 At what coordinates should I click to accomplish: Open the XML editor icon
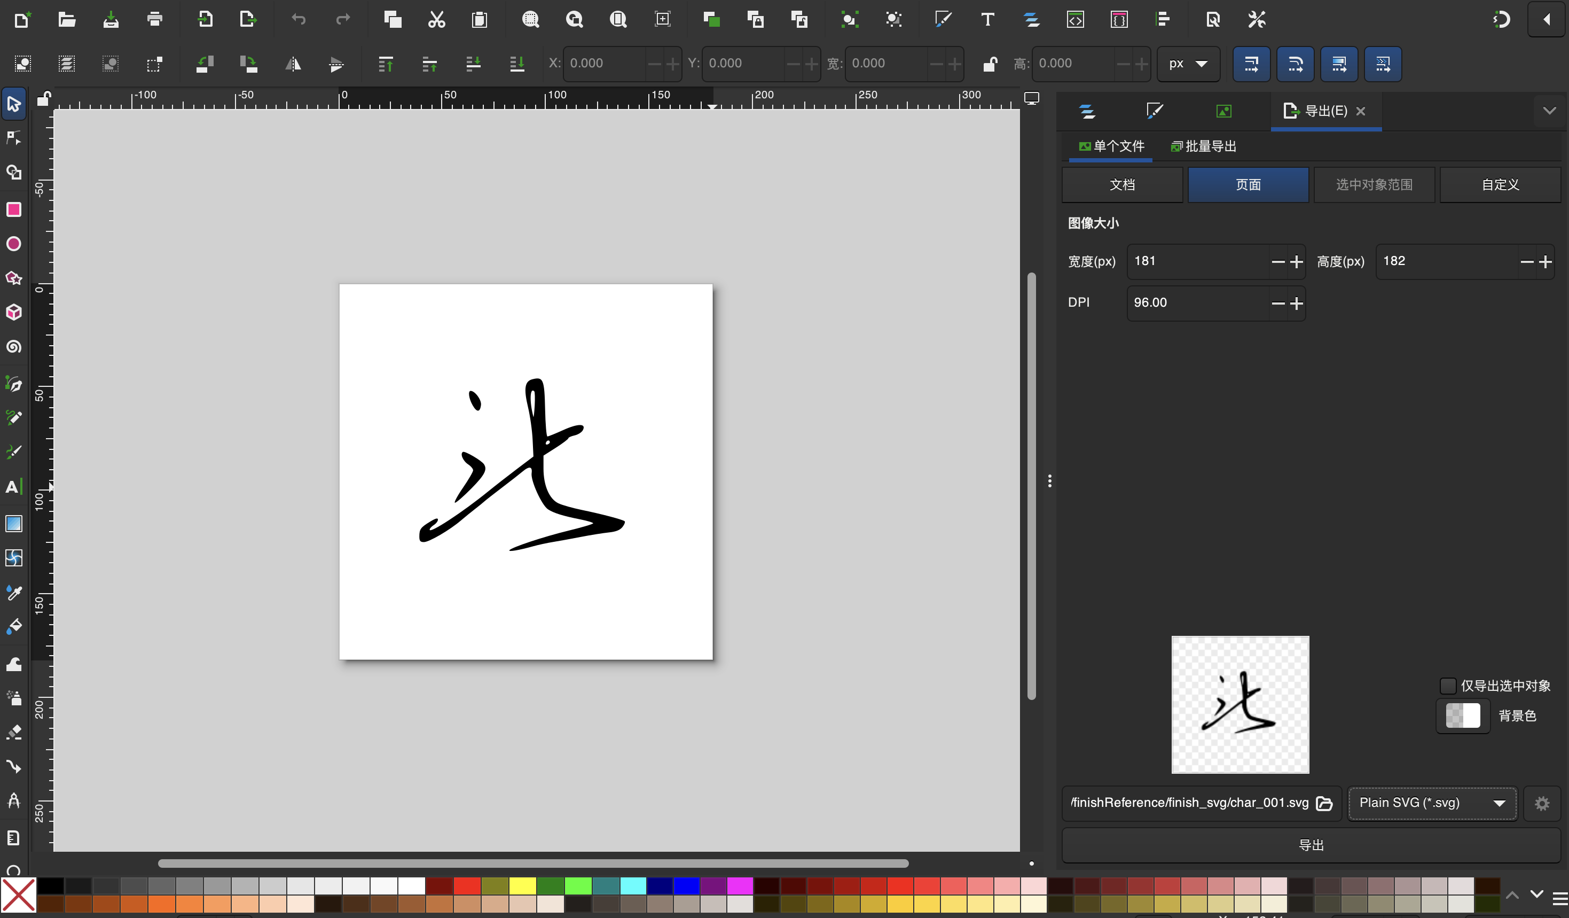pyautogui.click(x=1075, y=19)
